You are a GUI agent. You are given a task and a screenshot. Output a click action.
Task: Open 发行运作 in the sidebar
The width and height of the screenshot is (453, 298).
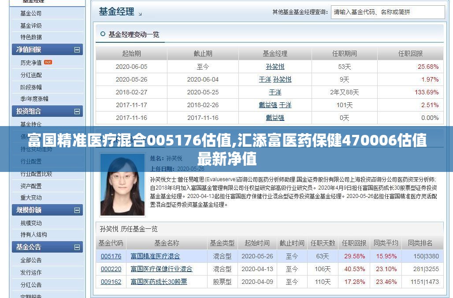(31, 272)
